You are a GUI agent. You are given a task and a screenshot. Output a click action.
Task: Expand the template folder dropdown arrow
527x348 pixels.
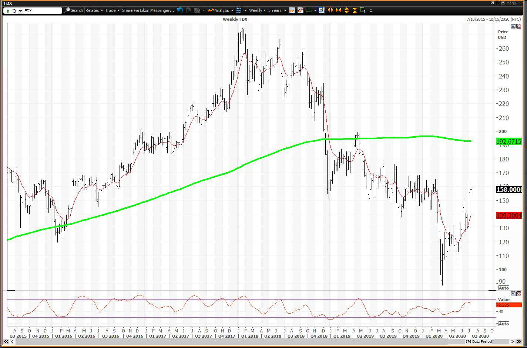(204, 11)
